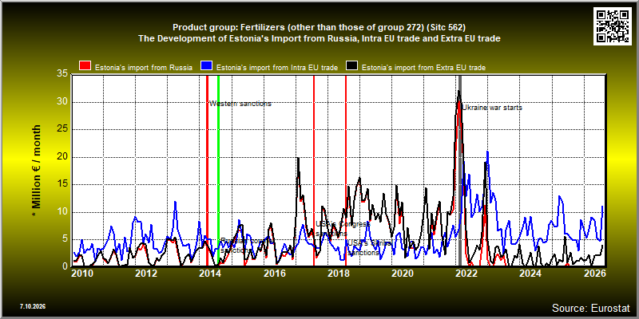Screen dimensions: 639x319
Task: Click the green vertical marker line
Action: pos(218,171)
